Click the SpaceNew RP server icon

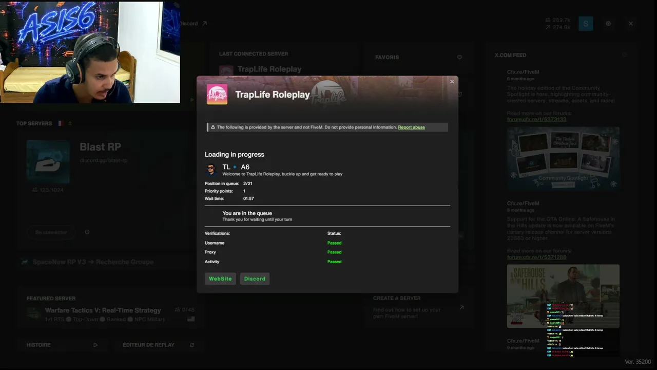pyautogui.click(x=24, y=262)
